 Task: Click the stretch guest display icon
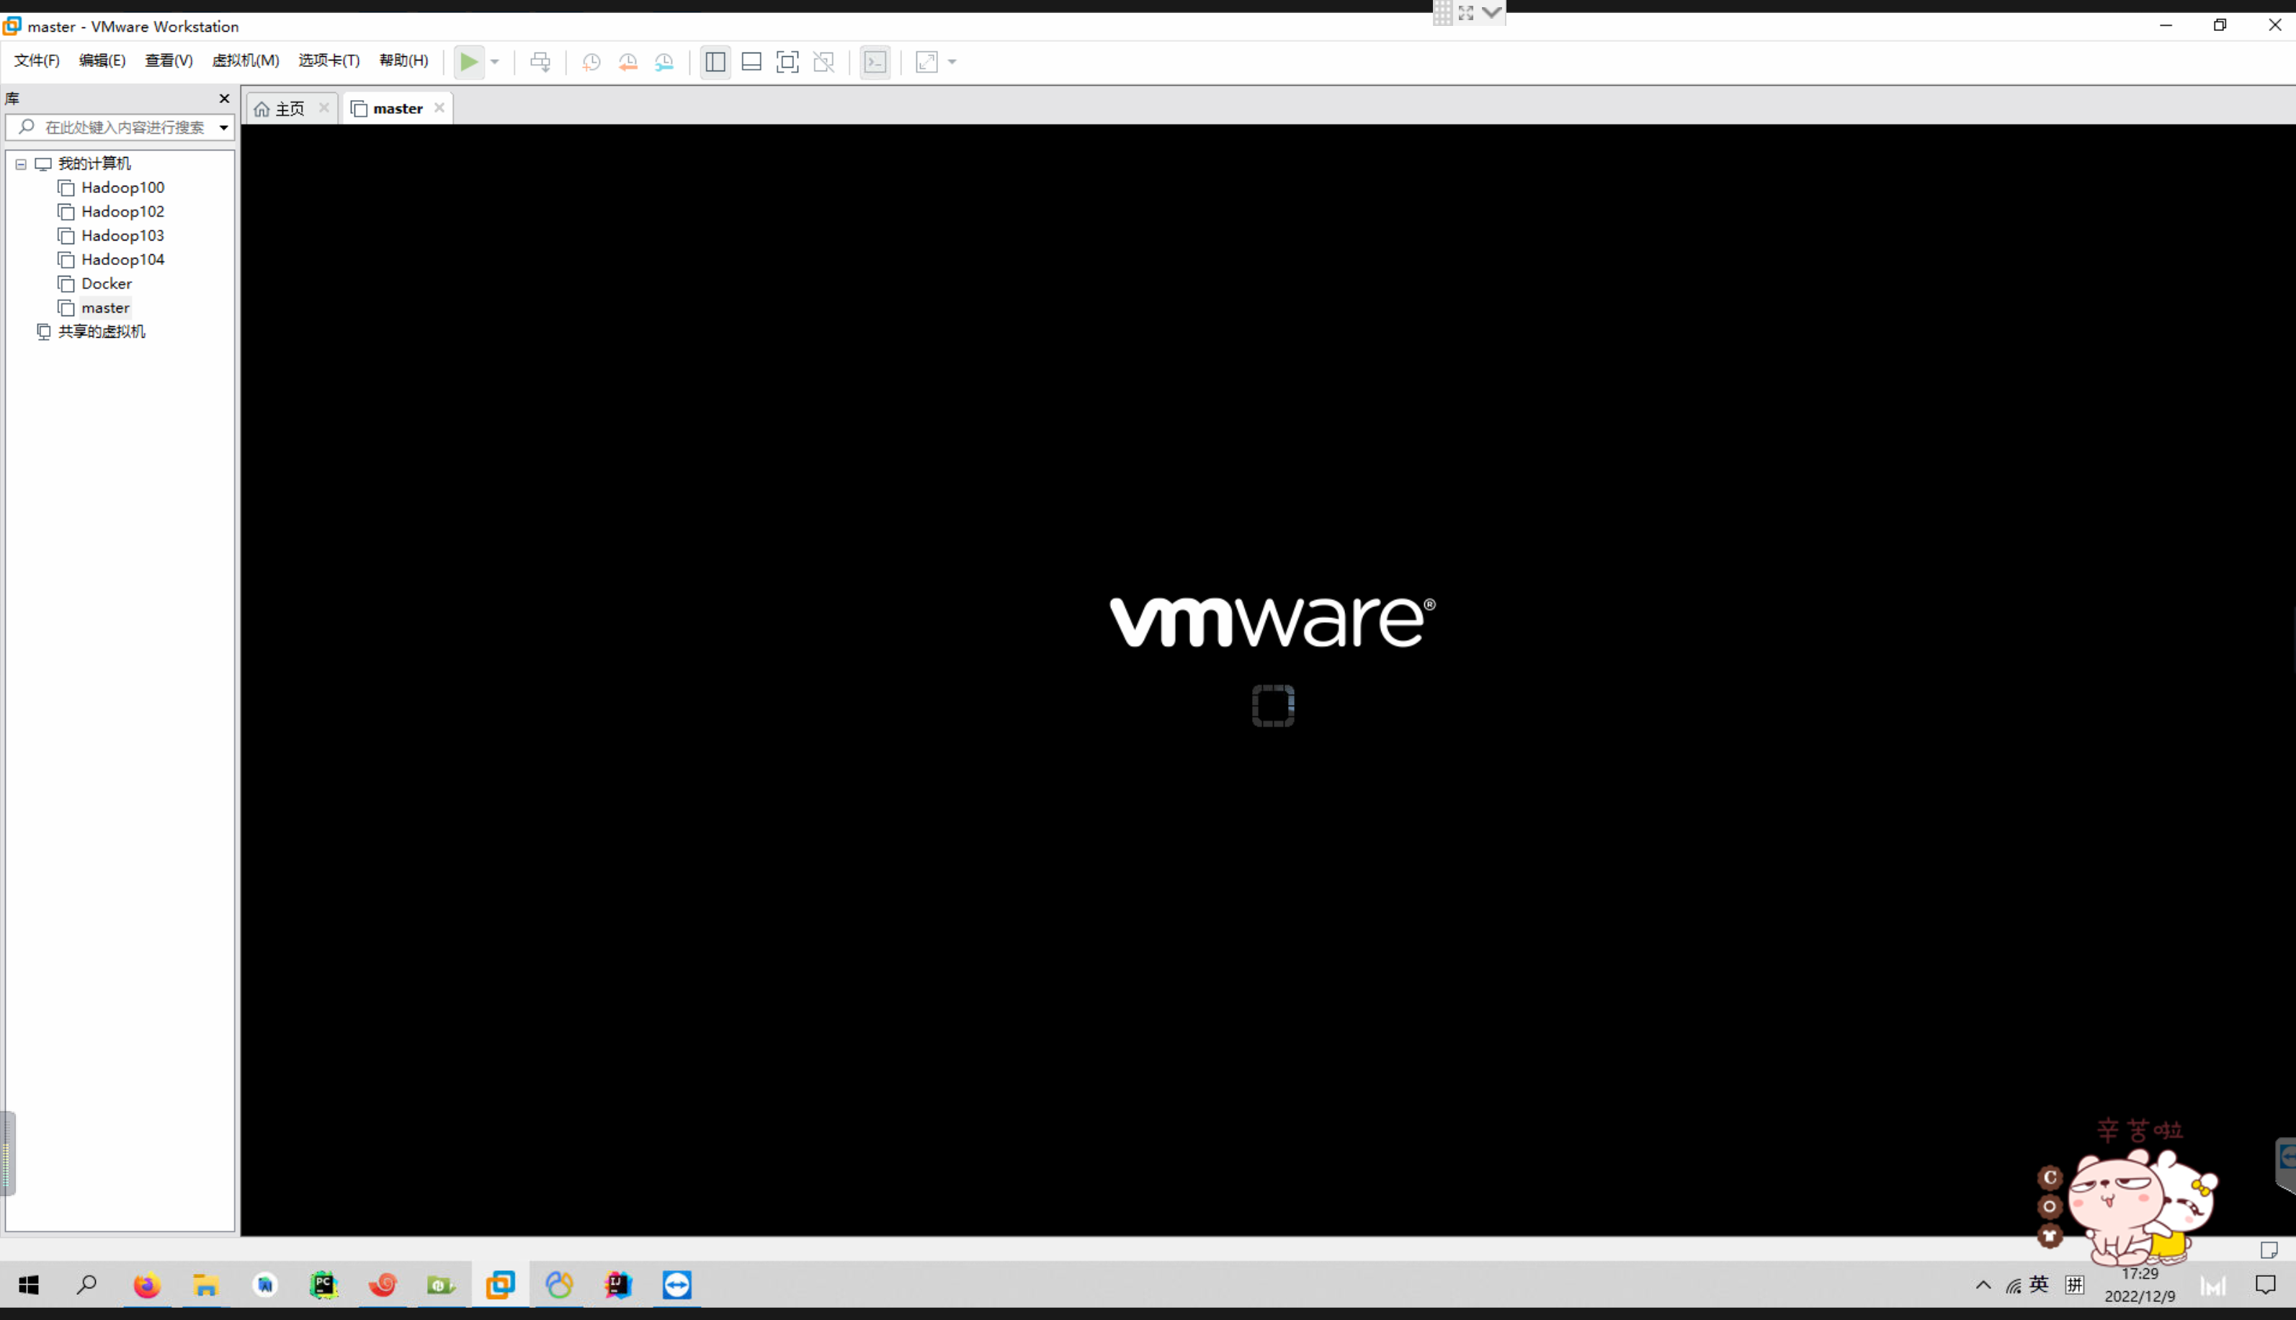point(926,62)
